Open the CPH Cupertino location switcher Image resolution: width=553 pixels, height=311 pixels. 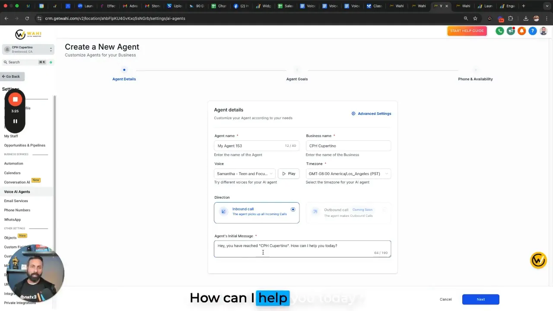(28, 49)
